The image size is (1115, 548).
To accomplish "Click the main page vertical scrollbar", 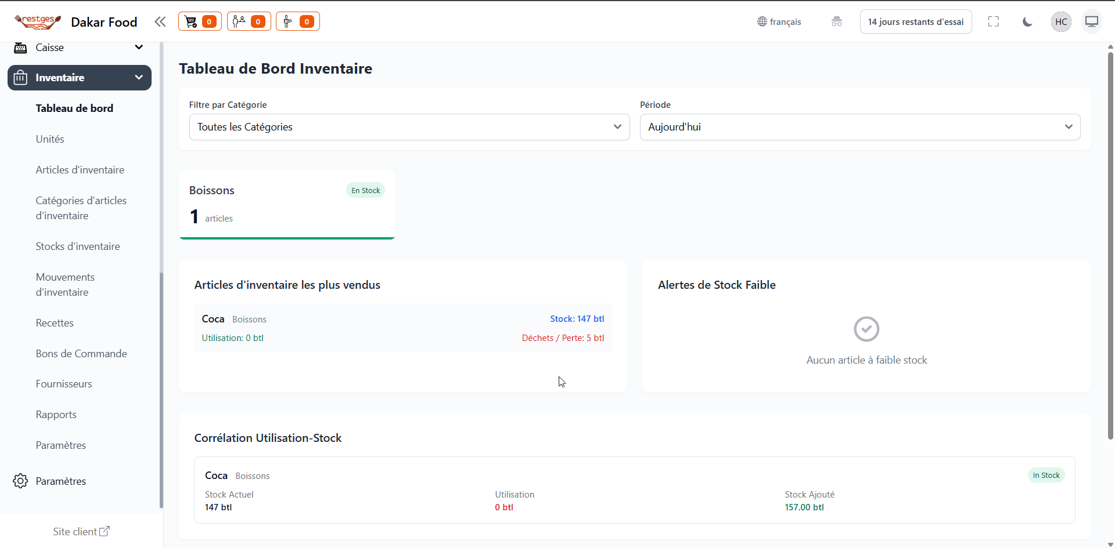I will (x=1110, y=244).
